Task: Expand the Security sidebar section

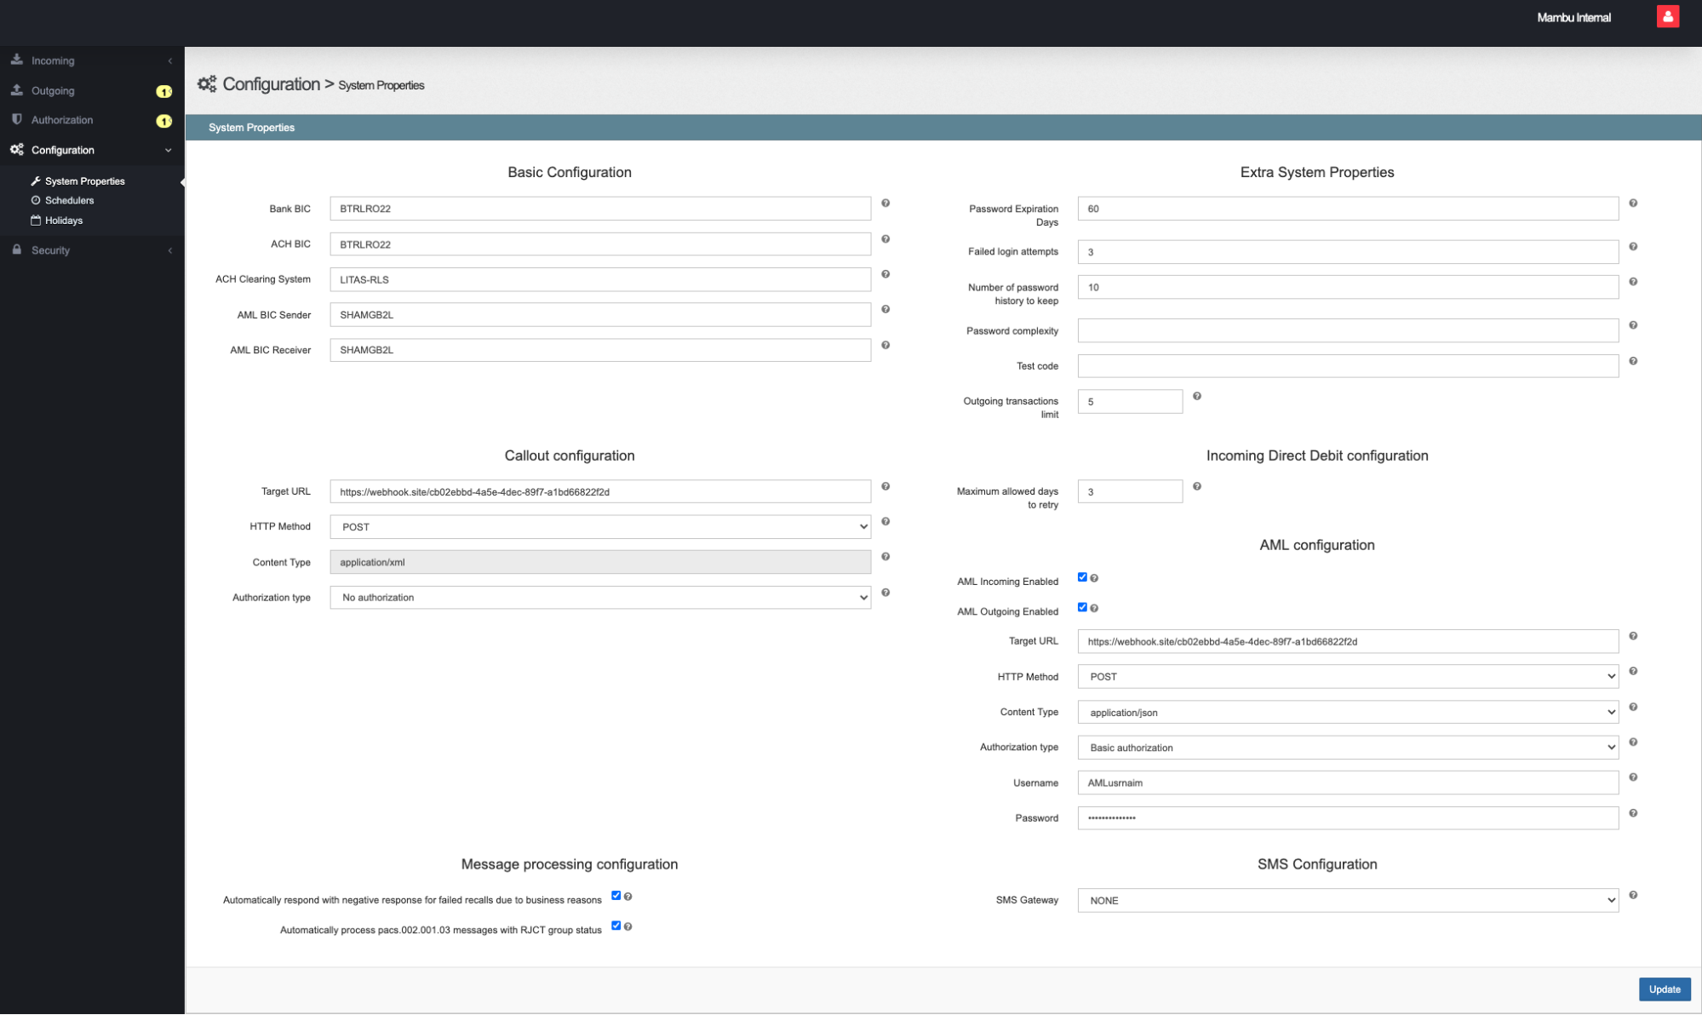Action: (x=51, y=250)
